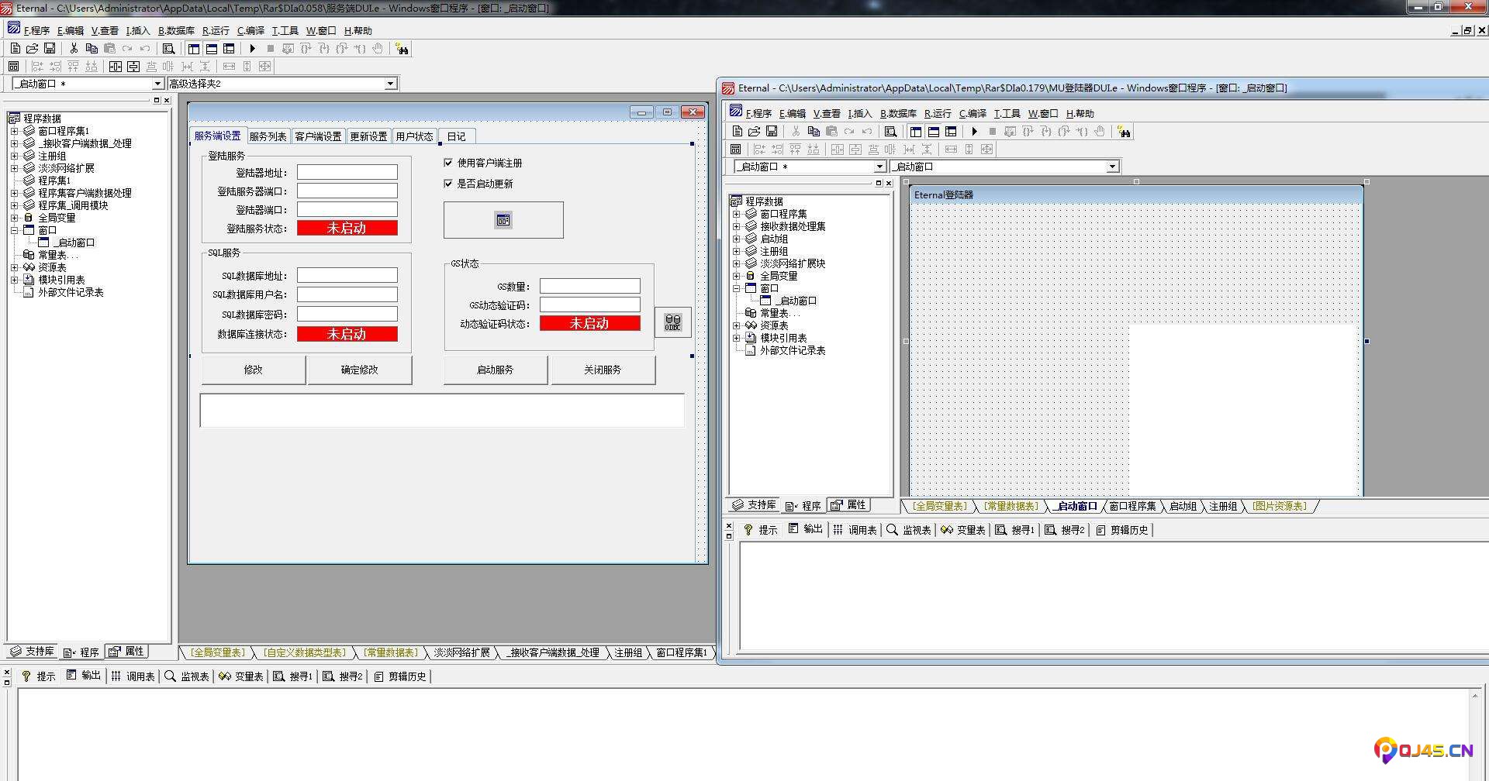Click ODBC database icon button on form
Image resolution: width=1489 pixels, height=781 pixels.
(x=672, y=322)
